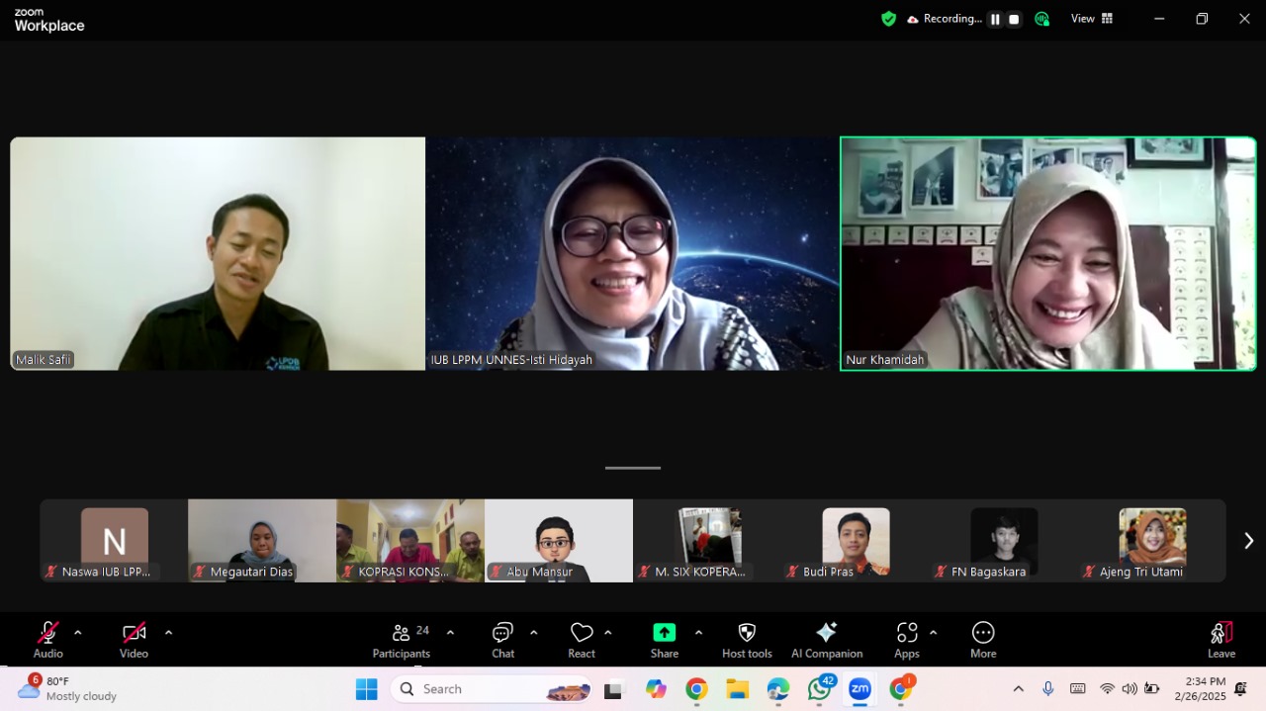
Task: Expand the Chat options chevron
Action: (534, 633)
